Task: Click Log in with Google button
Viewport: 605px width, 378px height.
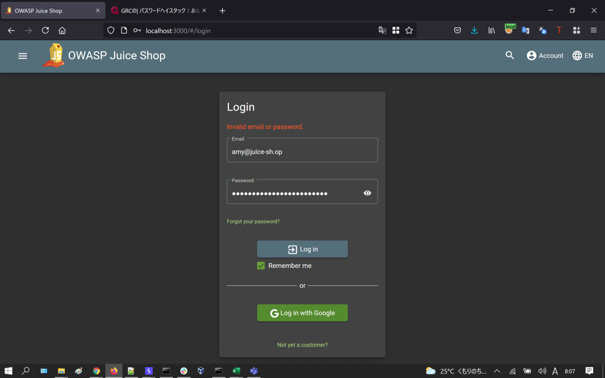Action: tap(302, 312)
